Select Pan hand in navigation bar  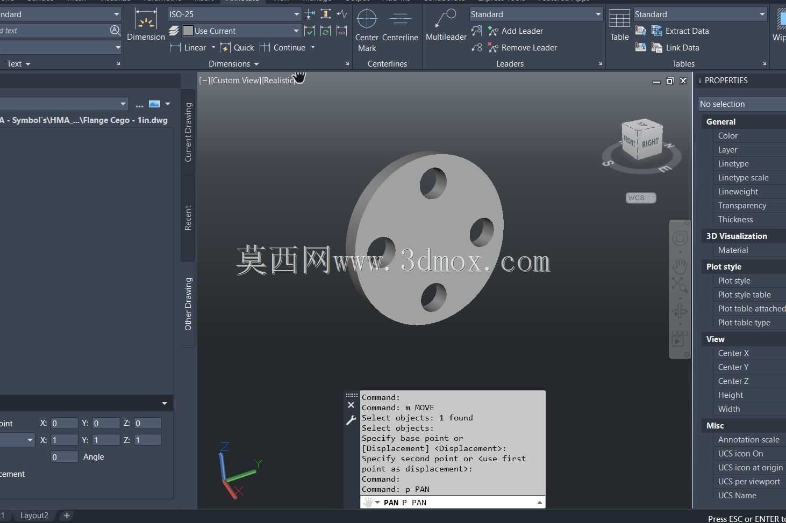pos(680,265)
